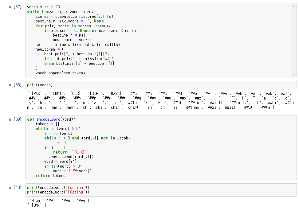Click the scroll up arrow in cell 37
Screen dimensions: 299x211
294,6
